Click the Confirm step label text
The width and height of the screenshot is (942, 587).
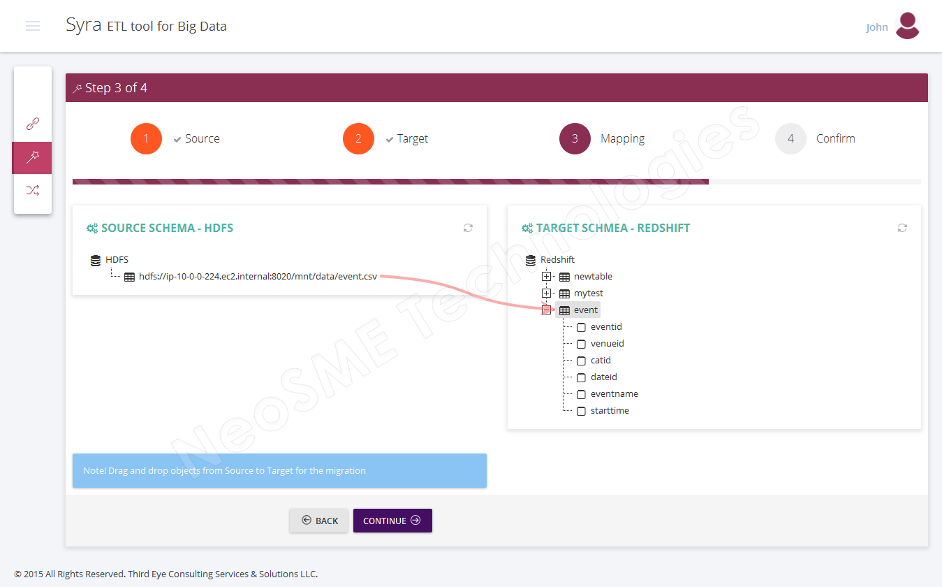[836, 138]
